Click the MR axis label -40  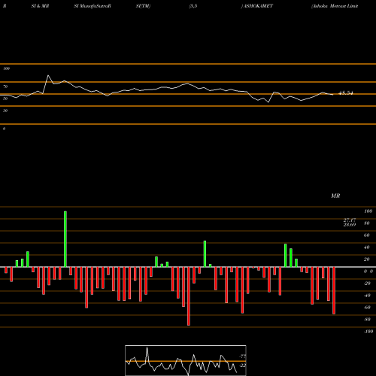tap(367, 296)
